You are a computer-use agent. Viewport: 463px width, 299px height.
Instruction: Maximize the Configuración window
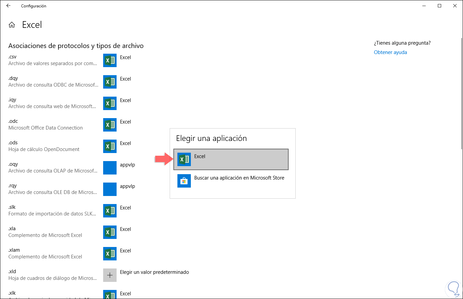[x=439, y=6]
